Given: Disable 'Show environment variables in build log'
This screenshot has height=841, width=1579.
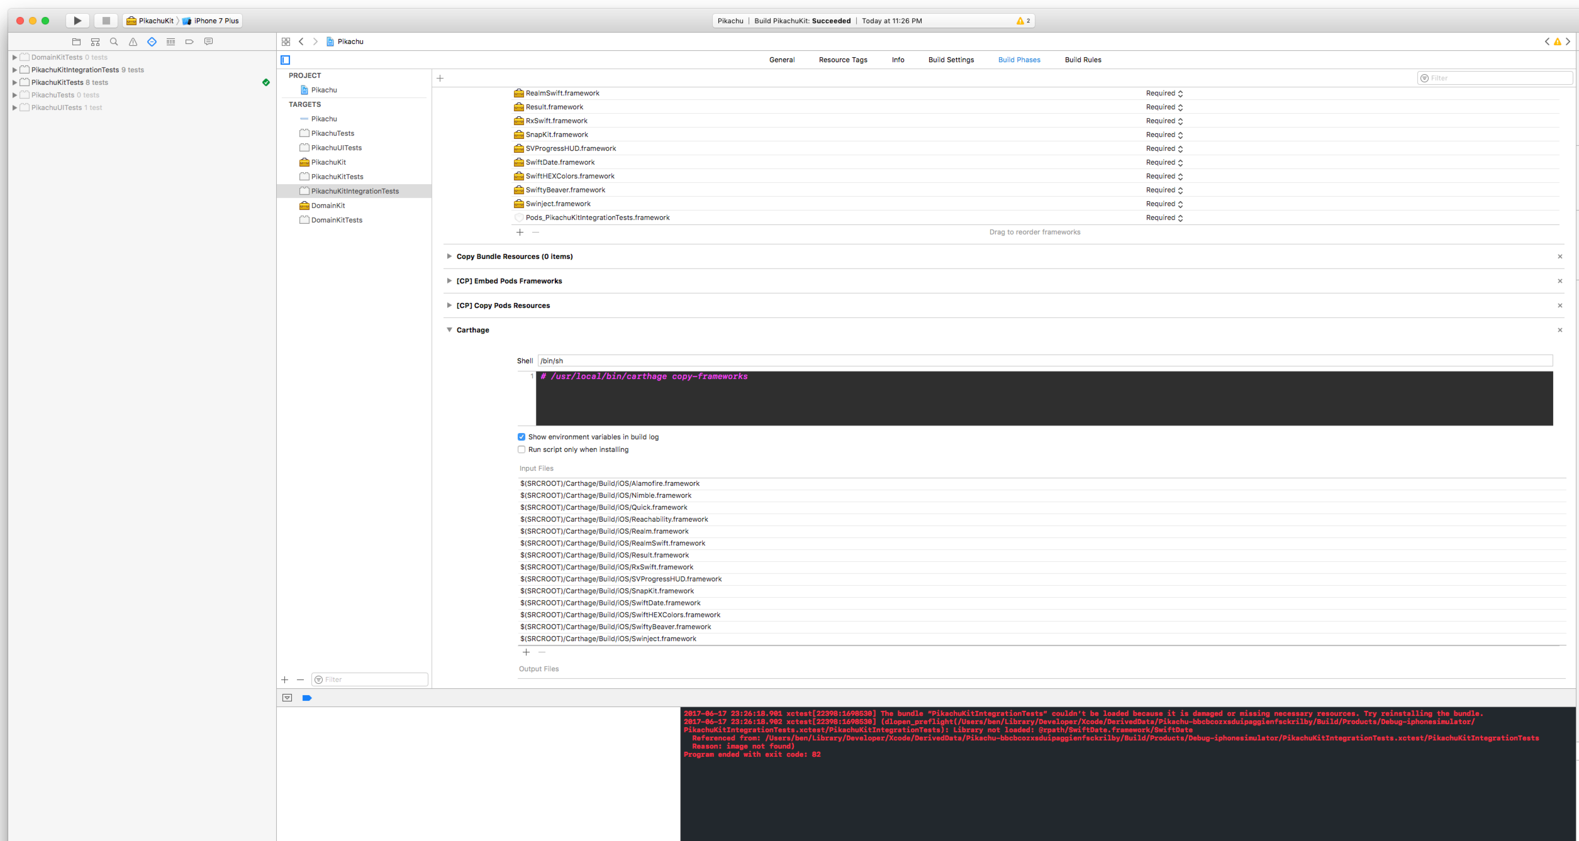Looking at the screenshot, I should (x=522, y=436).
